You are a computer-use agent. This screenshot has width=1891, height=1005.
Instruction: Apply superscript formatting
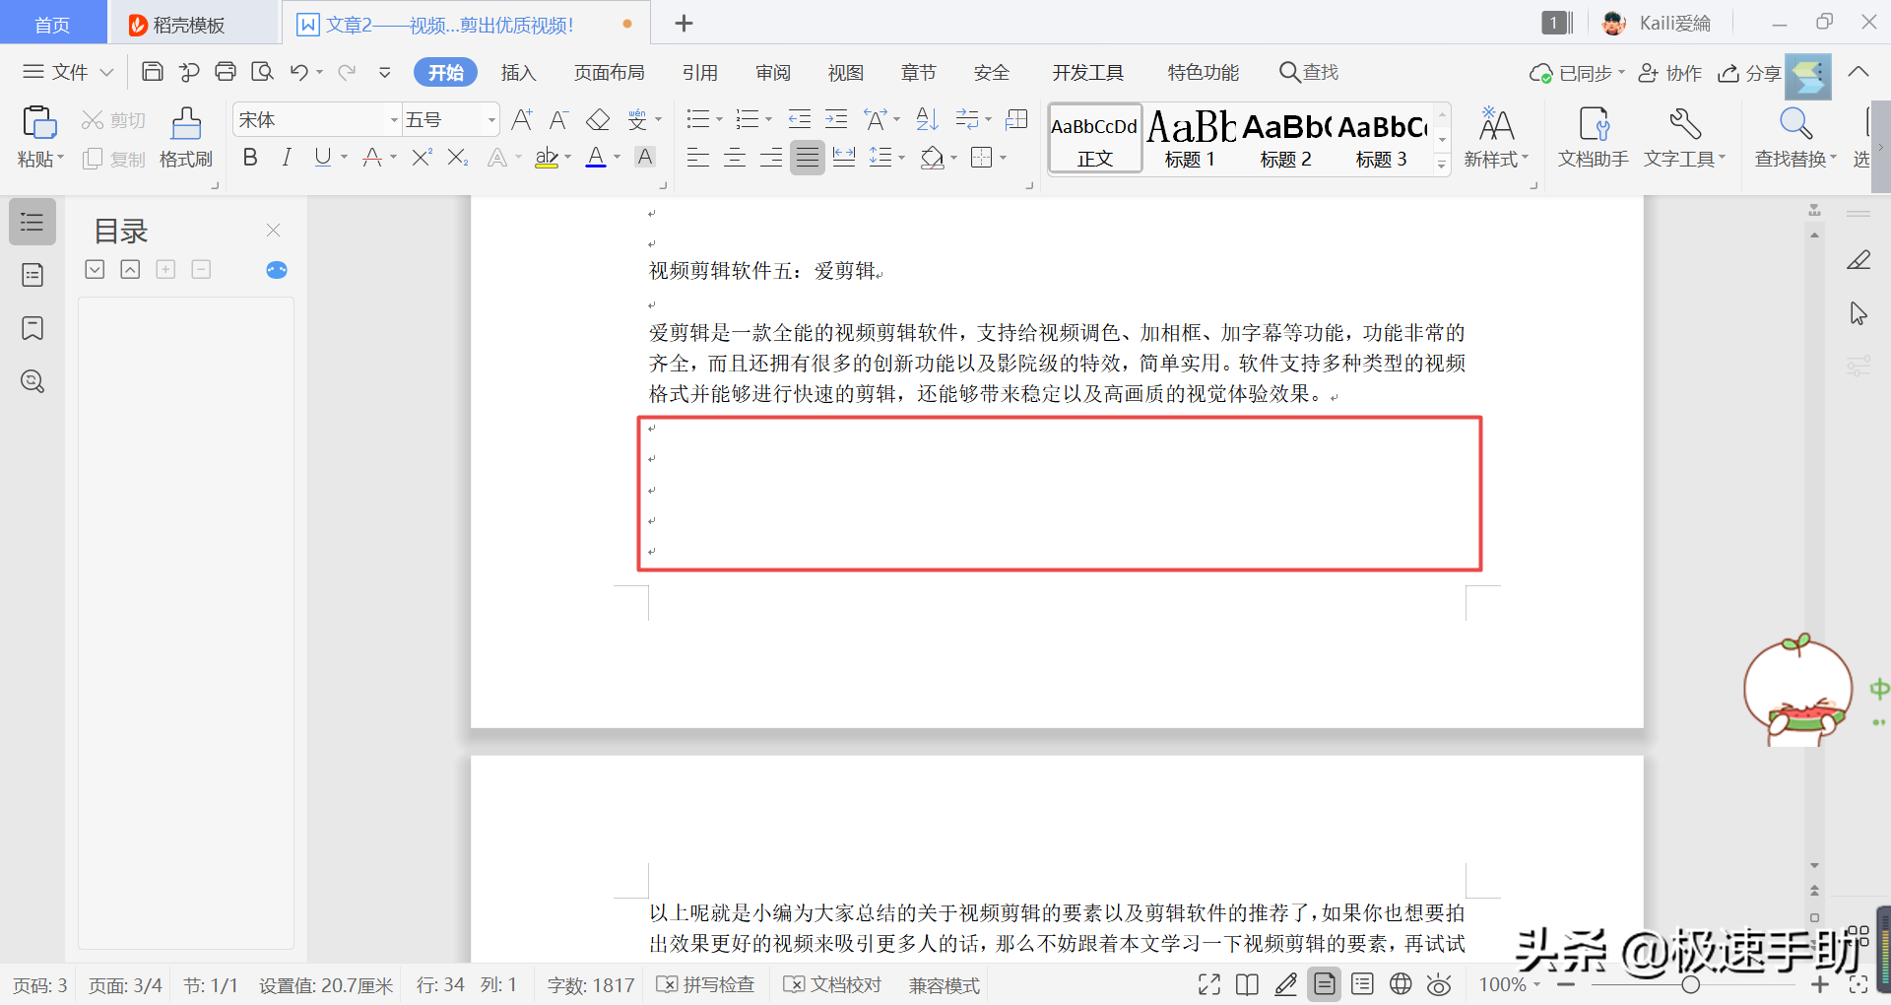(422, 157)
